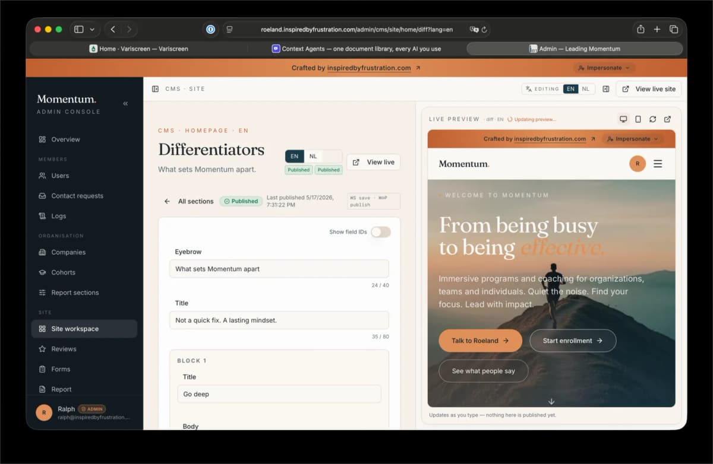The height and width of the screenshot is (464, 713).
Task: Click Momentum logo in preview
Action: (x=464, y=164)
